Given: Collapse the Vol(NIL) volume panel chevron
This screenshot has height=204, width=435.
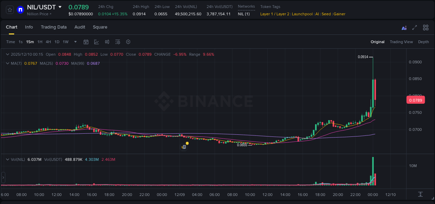Looking at the screenshot, I should pyautogui.click(x=8, y=159).
